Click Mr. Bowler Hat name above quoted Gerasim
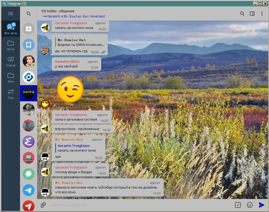 point(69,139)
